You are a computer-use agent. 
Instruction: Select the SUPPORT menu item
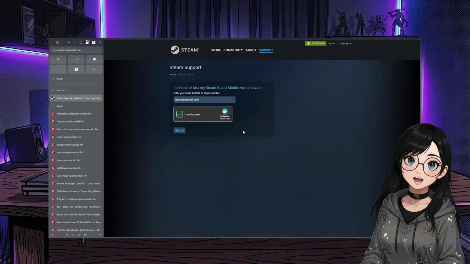(266, 50)
